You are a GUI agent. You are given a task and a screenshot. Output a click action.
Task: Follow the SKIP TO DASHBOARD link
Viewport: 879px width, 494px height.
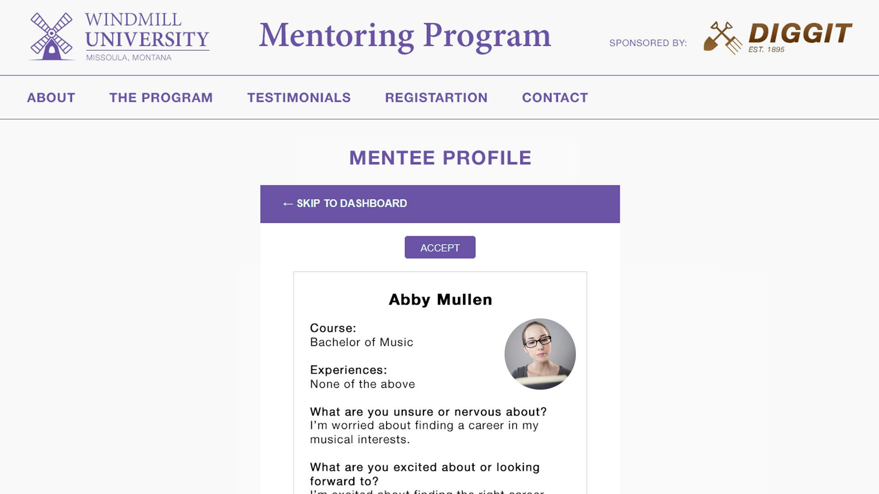352,203
